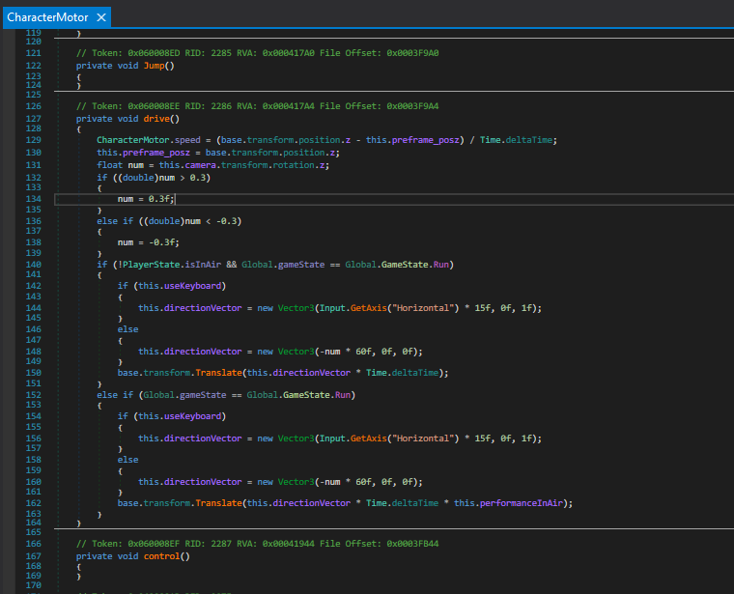The height and width of the screenshot is (594, 734).
Task: Click GetAxis on line 156
Action: pos(368,438)
